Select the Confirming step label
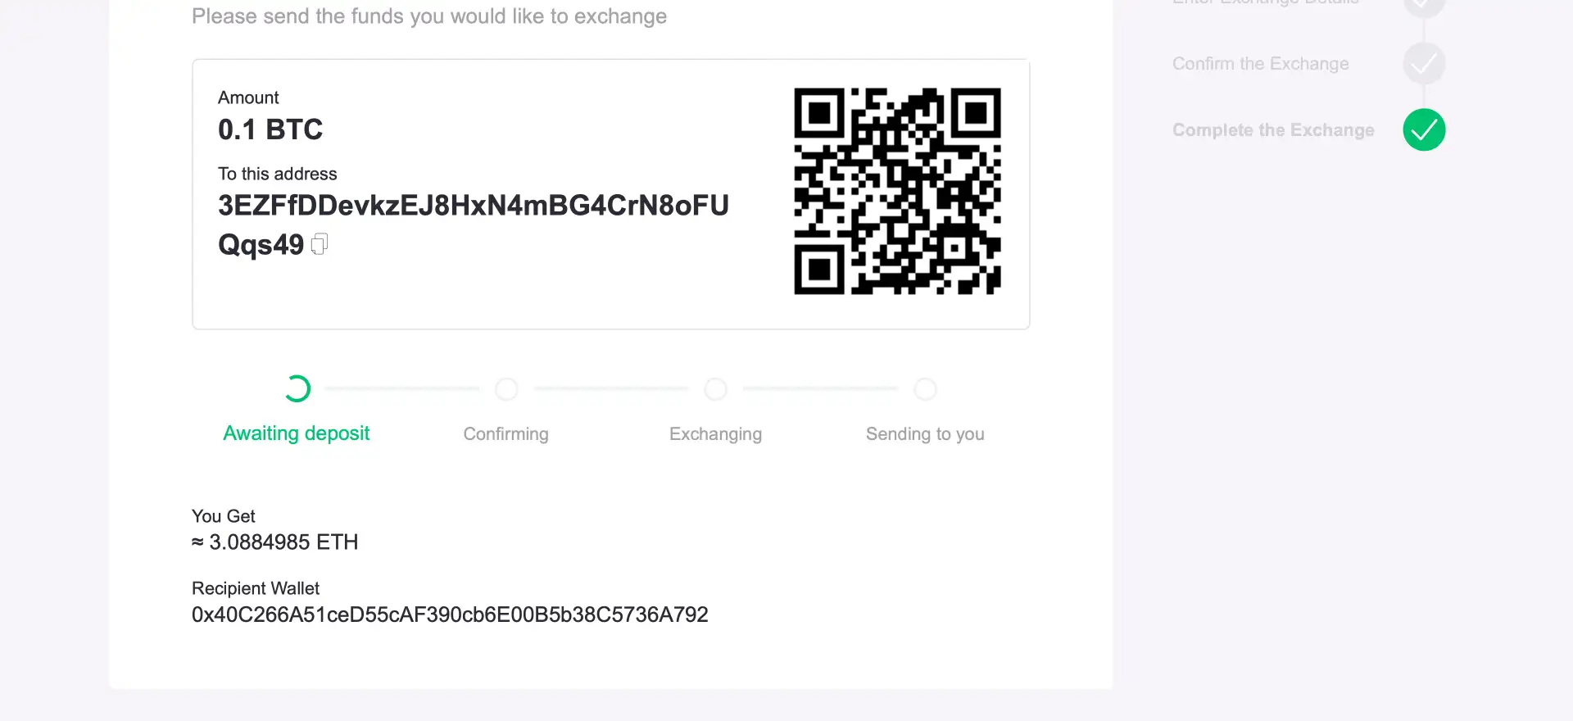 [506, 433]
